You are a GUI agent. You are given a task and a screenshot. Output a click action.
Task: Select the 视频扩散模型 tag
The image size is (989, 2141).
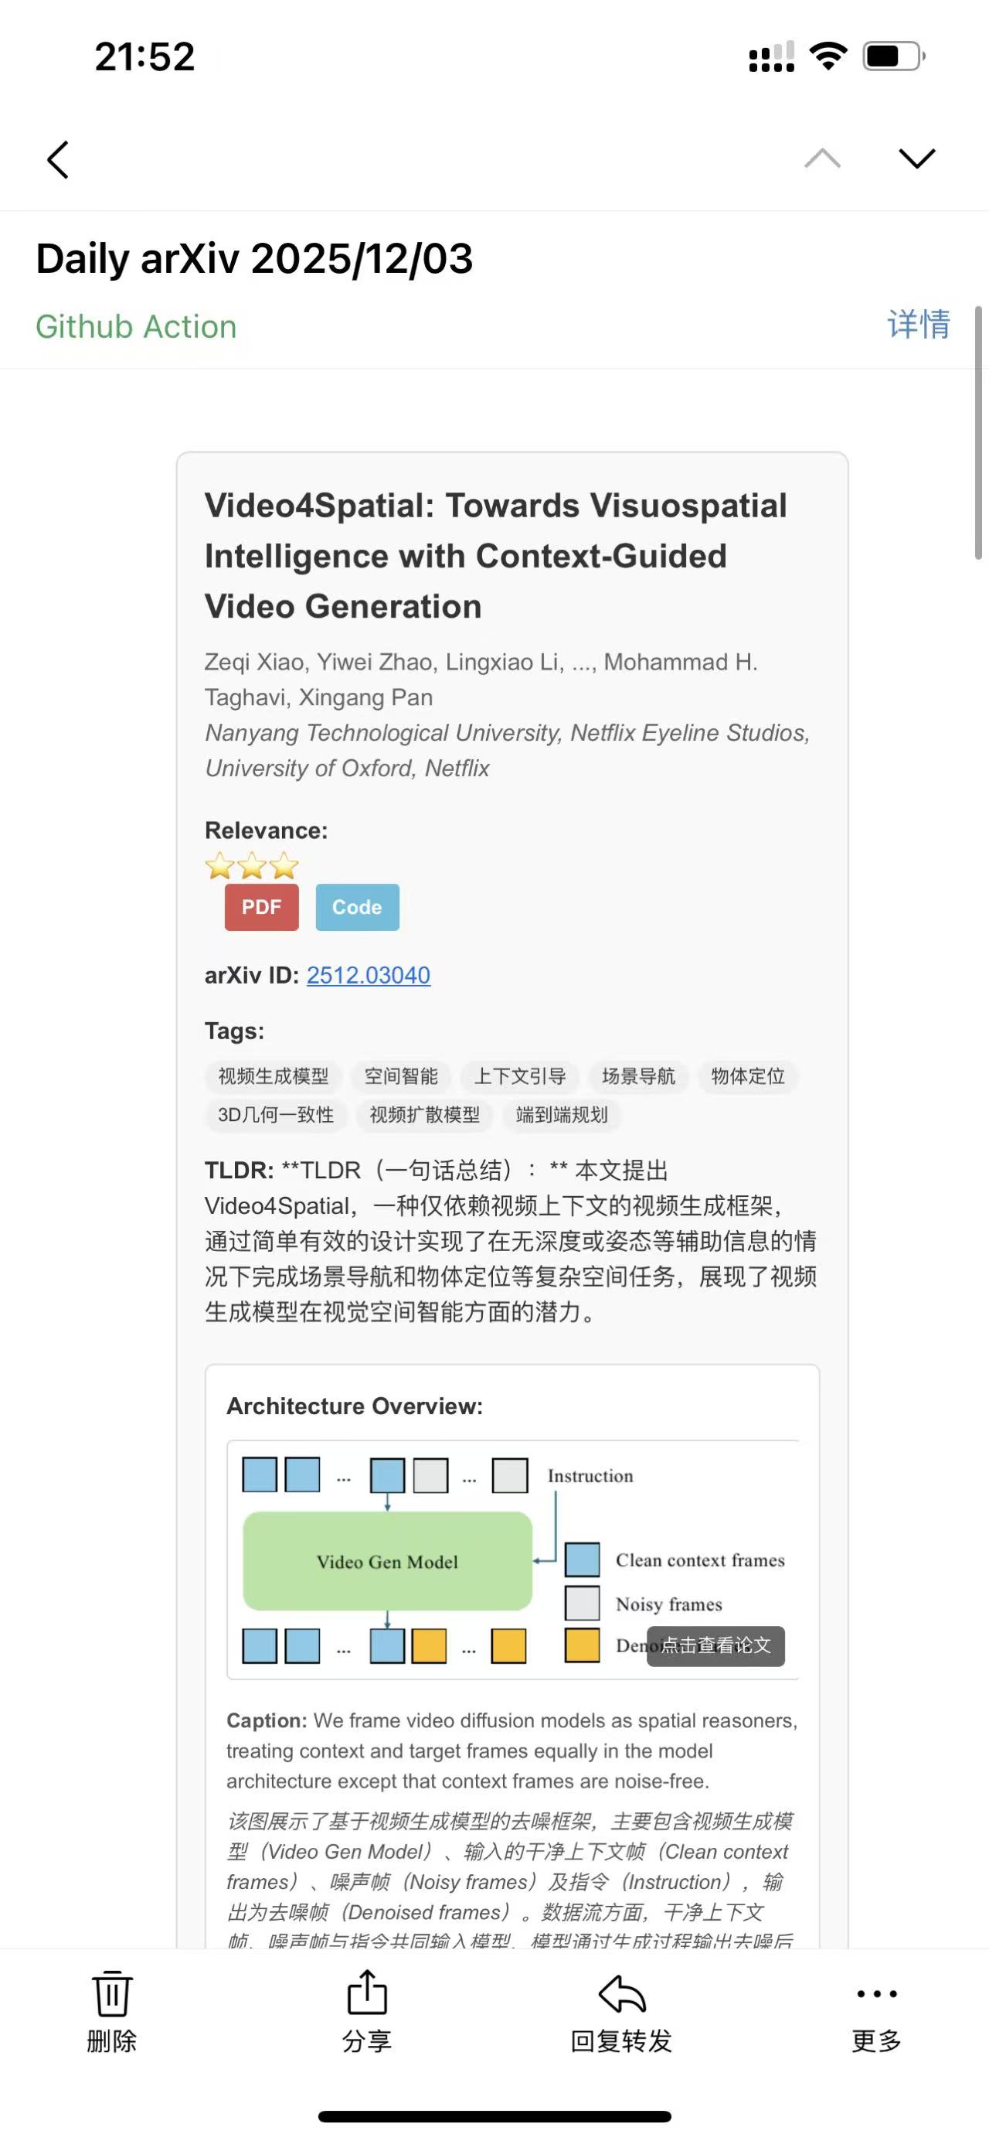424,1114
